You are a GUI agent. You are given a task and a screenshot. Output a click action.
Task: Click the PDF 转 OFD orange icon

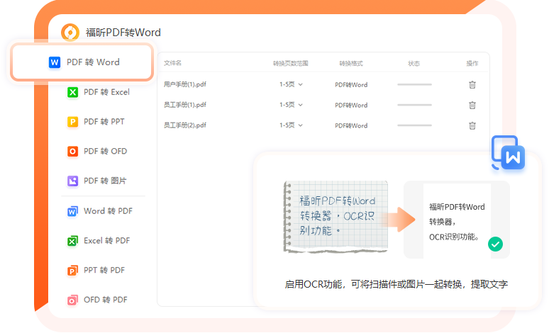(72, 152)
